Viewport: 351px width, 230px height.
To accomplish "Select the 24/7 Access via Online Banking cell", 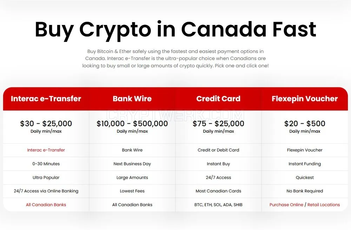I will [x=46, y=191].
